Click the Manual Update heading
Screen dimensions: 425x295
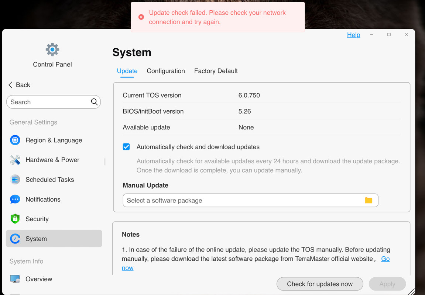(x=145, y=185)
